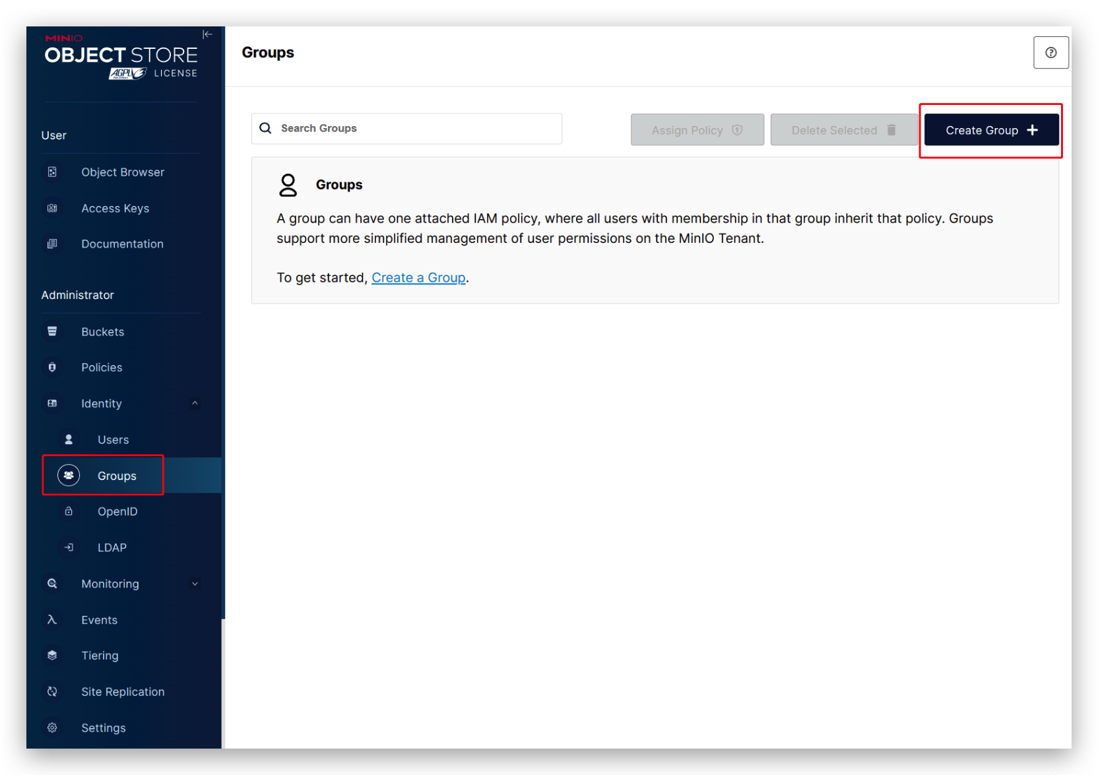The width and height of the screenshot is (1098, 775).
Task: Click the Tiering layers icon
Action: point(52,656)
